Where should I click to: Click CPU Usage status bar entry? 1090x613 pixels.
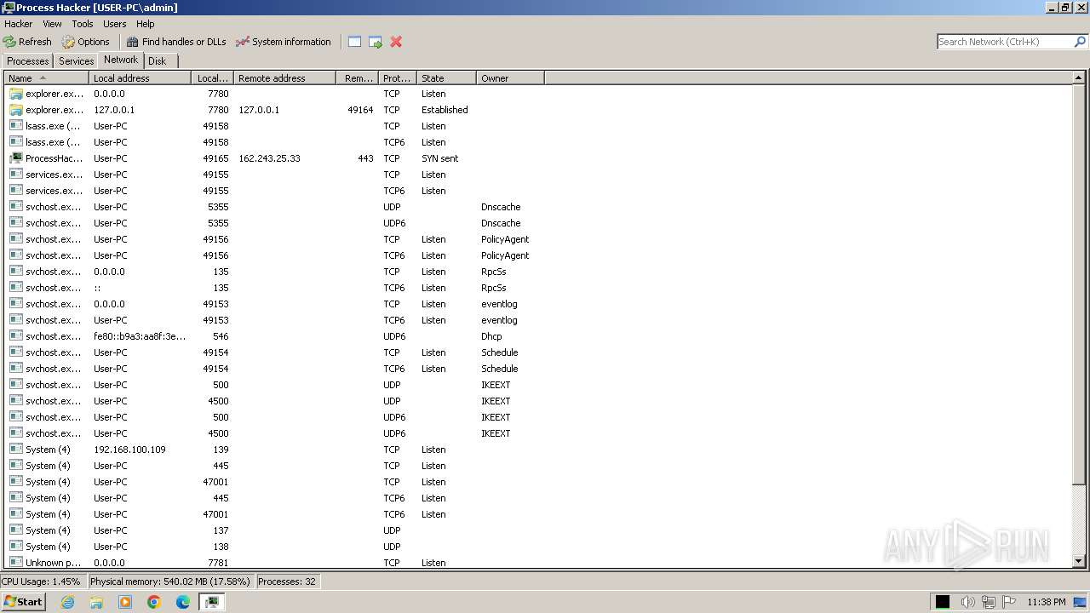click(x=41, y=581)
